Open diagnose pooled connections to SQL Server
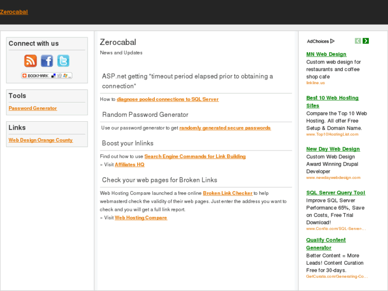 (168, 99)
